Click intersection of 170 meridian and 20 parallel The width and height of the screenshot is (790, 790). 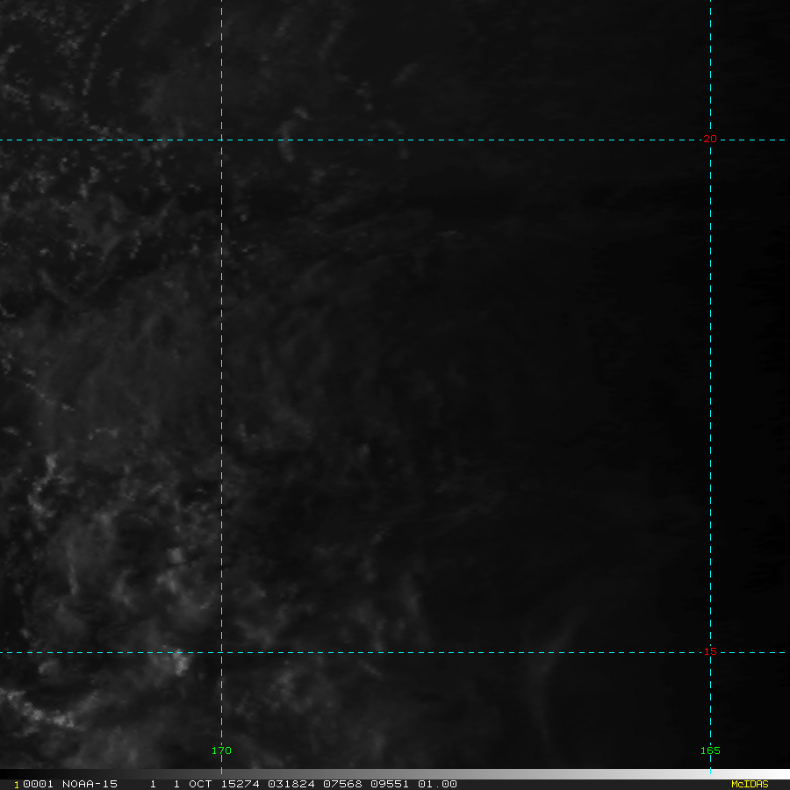click(221, 140)
